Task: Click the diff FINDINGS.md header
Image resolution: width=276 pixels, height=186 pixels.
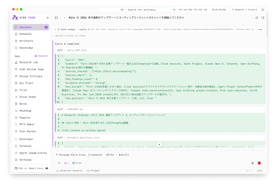Action: pyautogui.click(x=160, y=109)
